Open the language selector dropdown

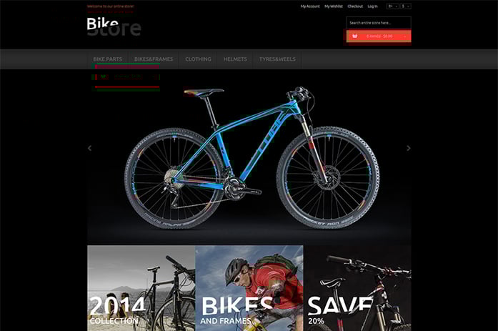coord(392,6)
